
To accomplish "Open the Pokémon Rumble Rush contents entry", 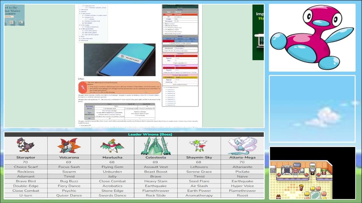I will (x=91, y=21).
